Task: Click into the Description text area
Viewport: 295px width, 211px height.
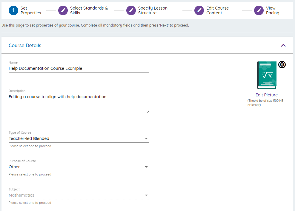Action: click(79, 104)
